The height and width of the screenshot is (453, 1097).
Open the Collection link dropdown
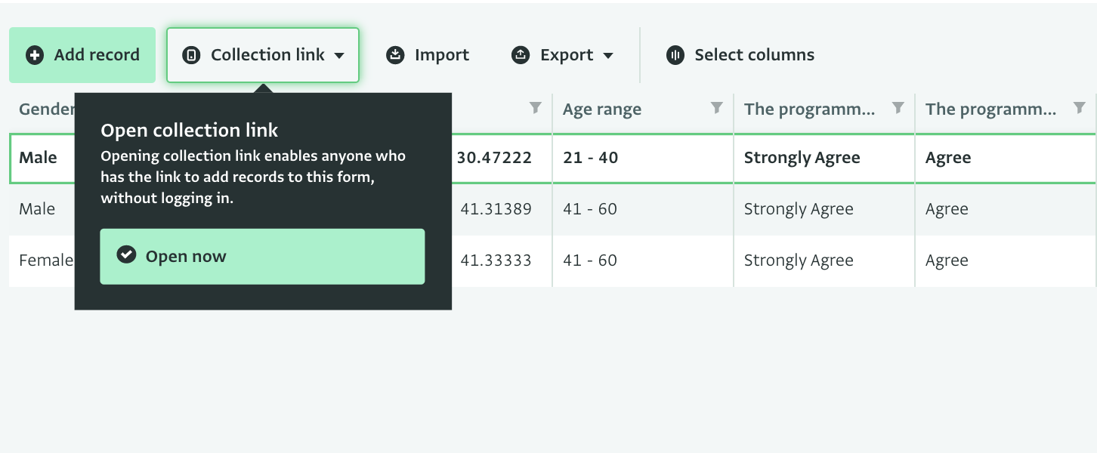263,55
